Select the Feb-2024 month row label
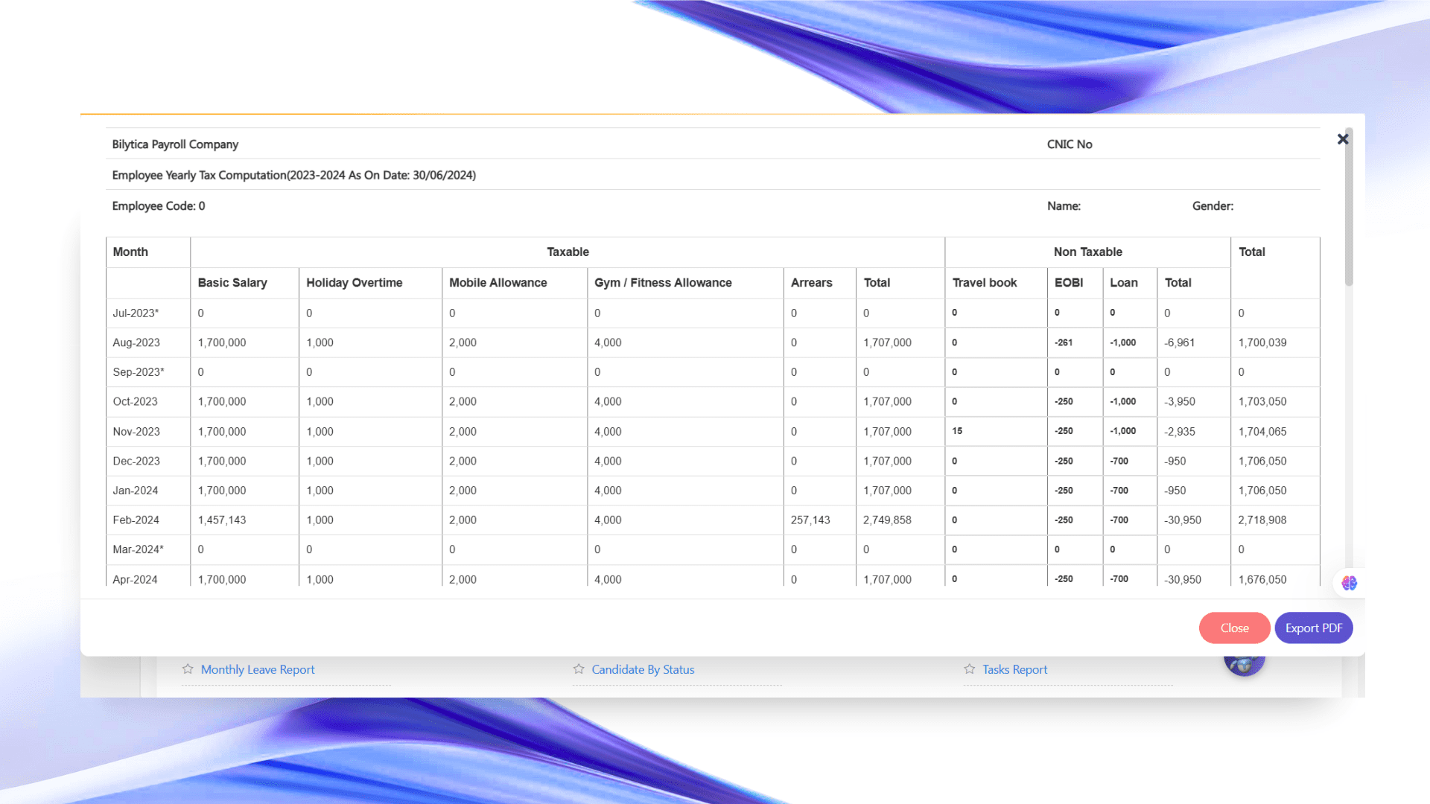The width and height of the screenshot is (1430, 804). tap(136, 520)
